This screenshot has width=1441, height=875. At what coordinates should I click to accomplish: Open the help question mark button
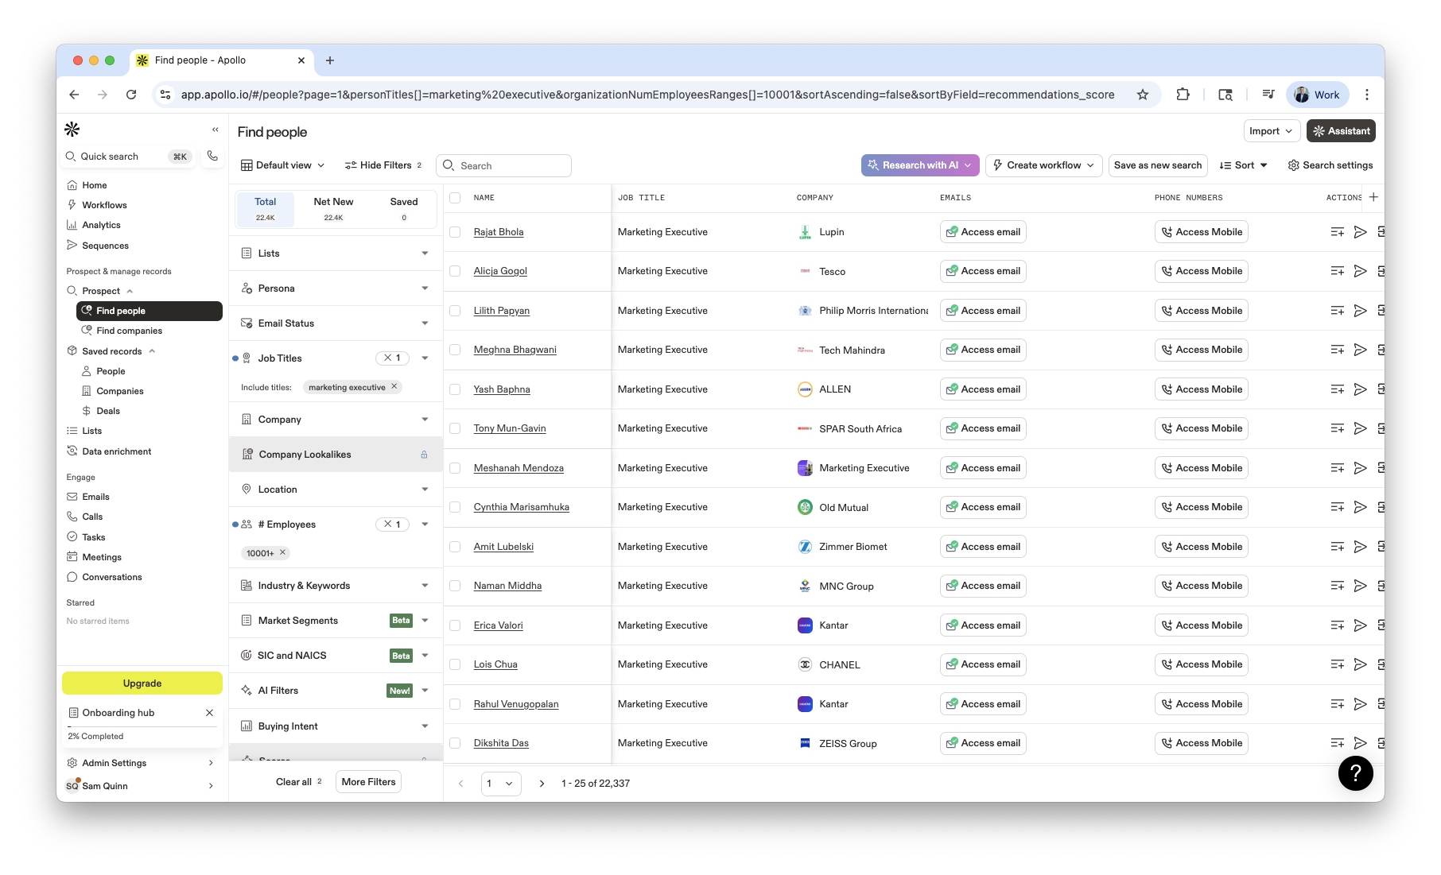(1356, 773)
